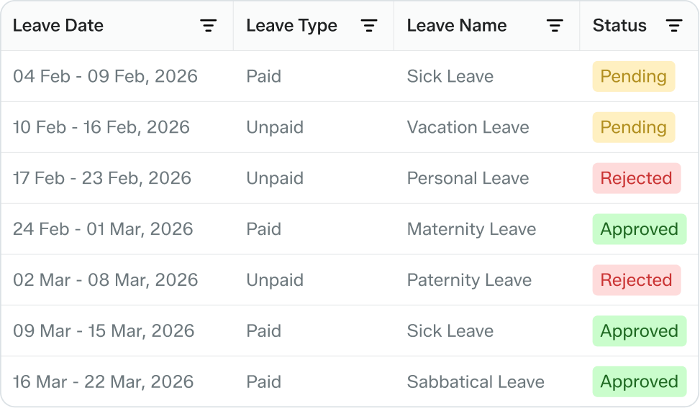Click the Leave Name column header text

pyautogui.click(x=457, y=26)
